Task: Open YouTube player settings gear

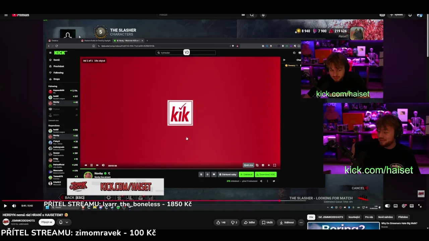Action: tap(404, 206)
